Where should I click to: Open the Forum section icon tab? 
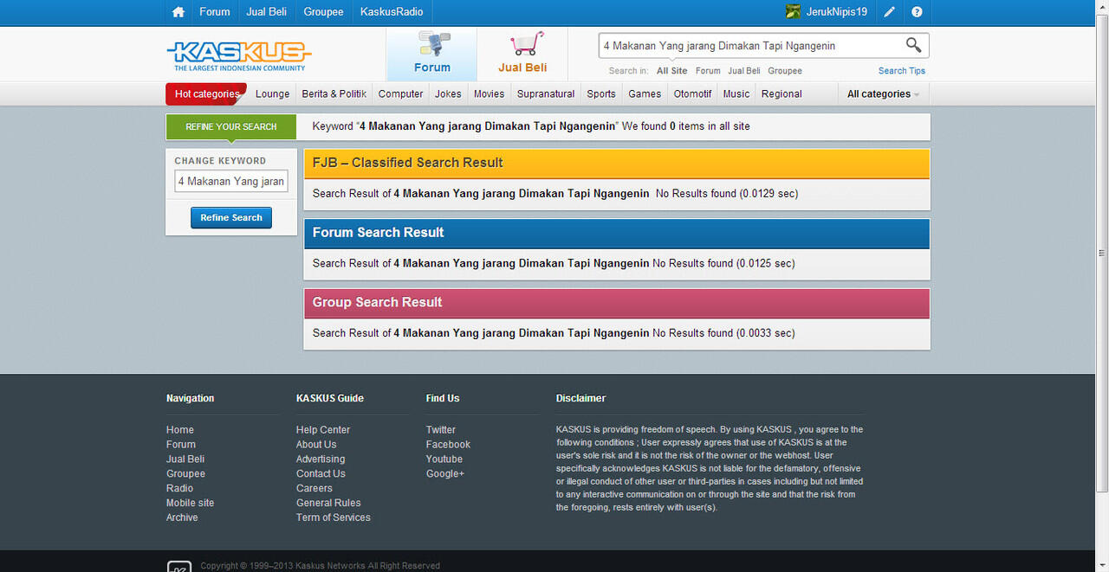[x=431, y=54]
